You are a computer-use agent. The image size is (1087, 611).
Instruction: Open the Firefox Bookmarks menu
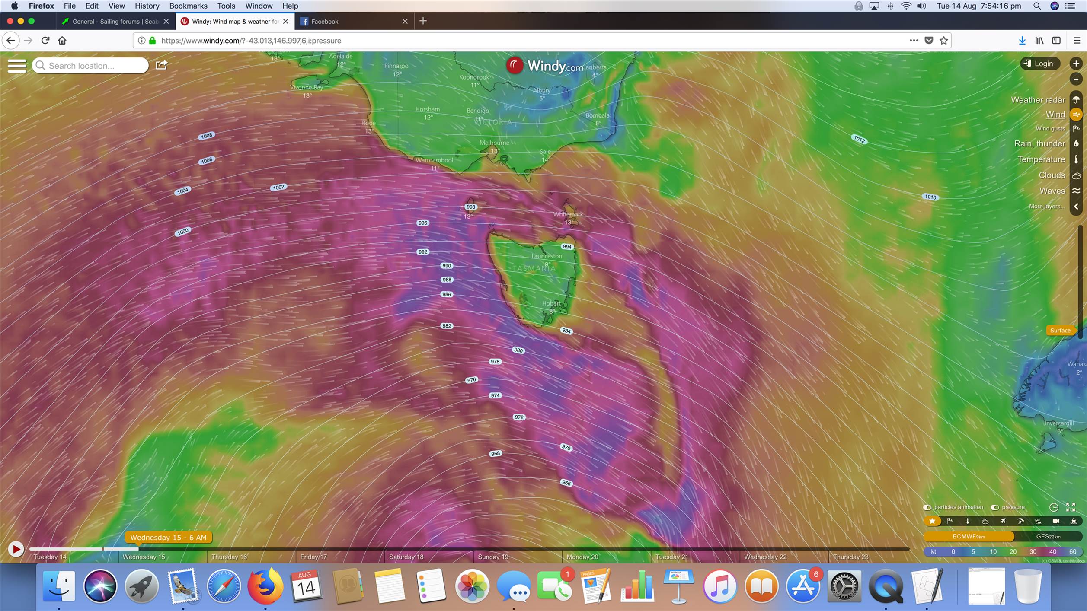click(x=188, y=6)
